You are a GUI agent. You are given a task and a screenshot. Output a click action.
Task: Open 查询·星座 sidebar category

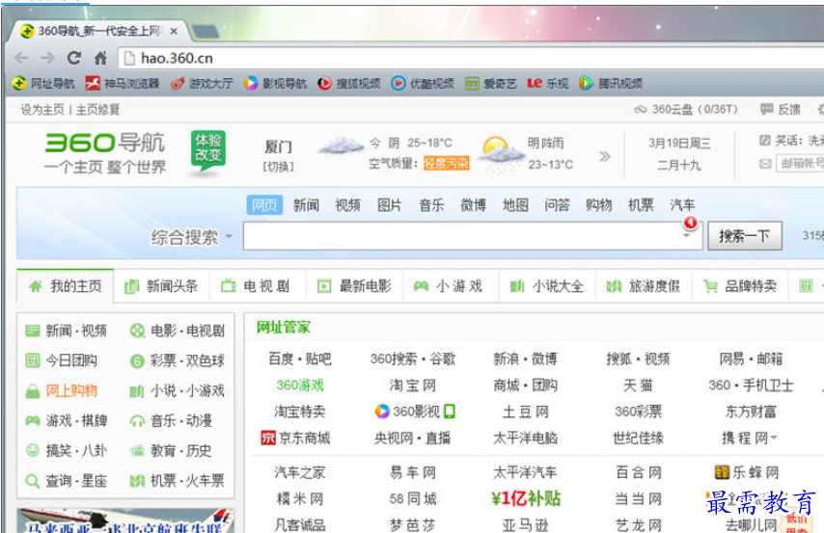(x=67, y=480)
